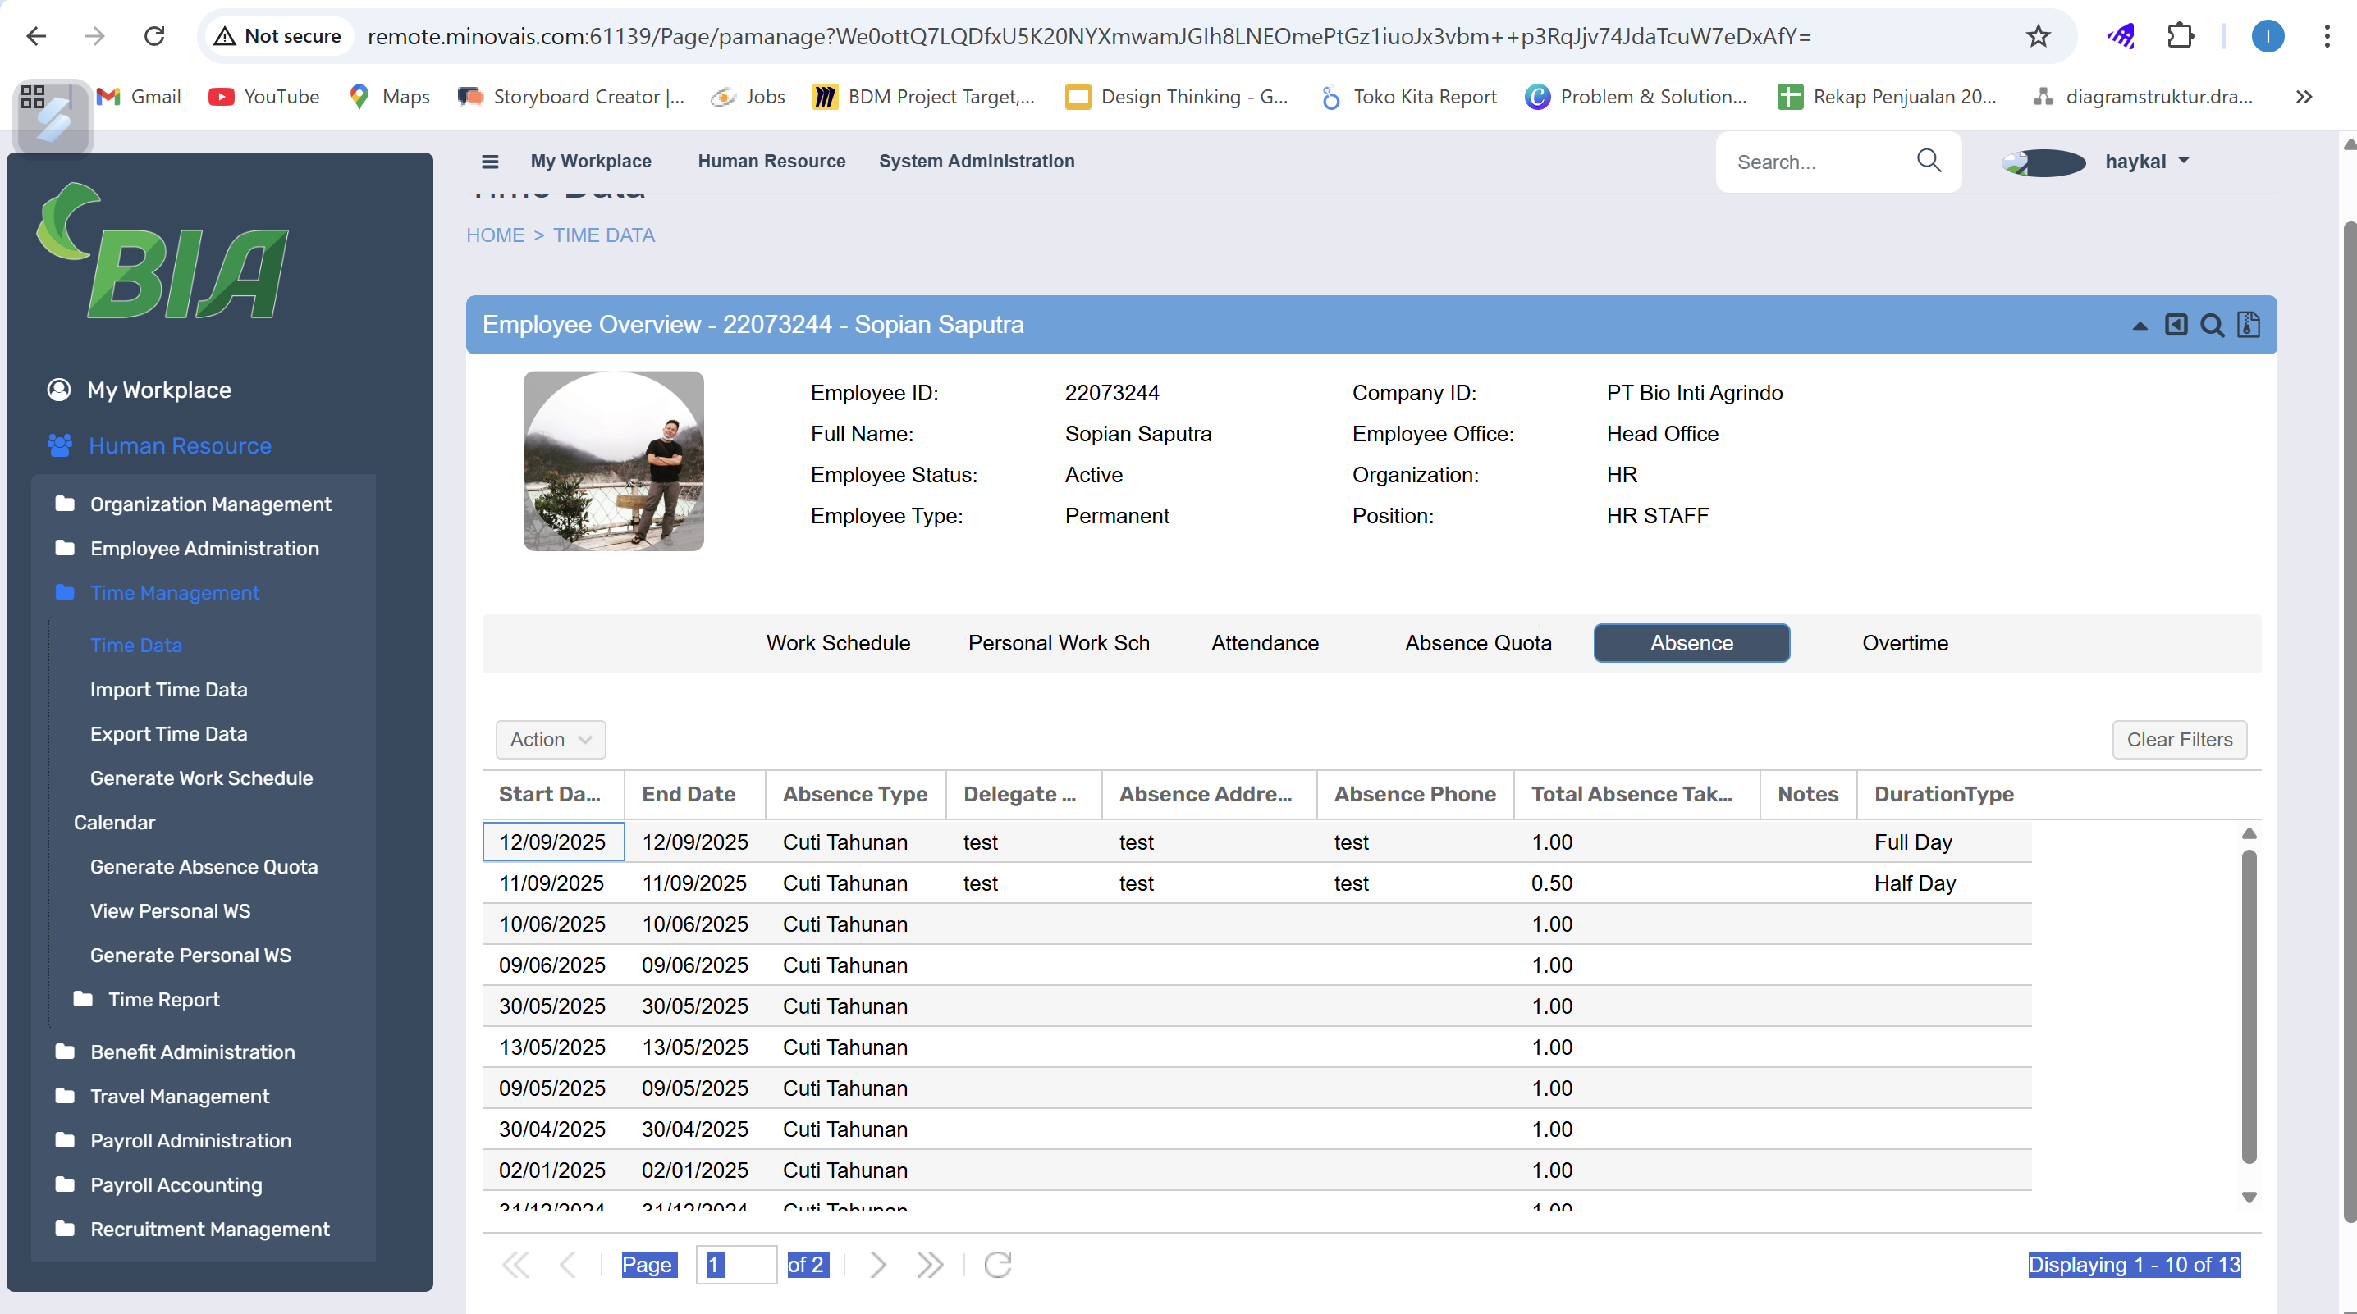This screenshot has width=2357, height=1314.
Task: Sort by Absence Type column header
Action: pyautogui.click(x=854, y=795)
